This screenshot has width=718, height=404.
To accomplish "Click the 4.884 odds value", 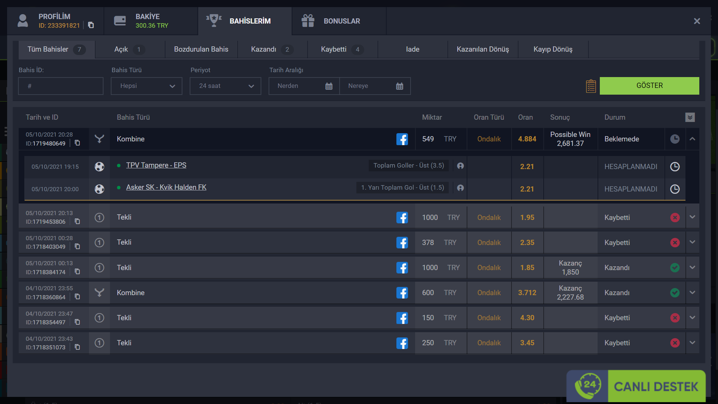I will point(527,139).
